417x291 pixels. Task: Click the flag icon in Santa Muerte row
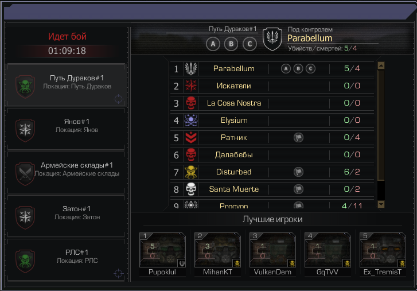coord(298,189)
